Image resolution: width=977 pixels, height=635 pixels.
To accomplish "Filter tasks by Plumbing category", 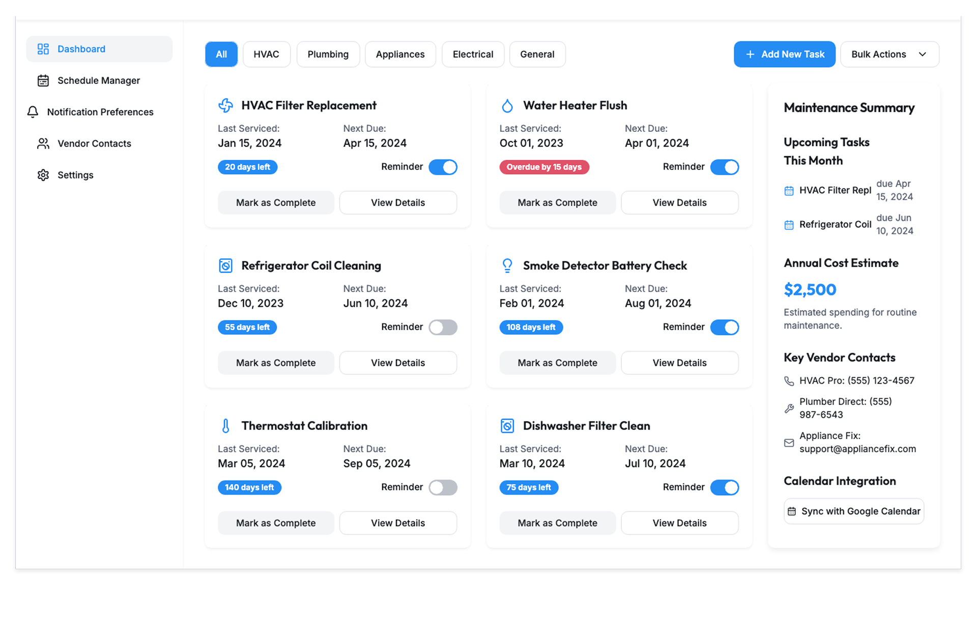I will (x=328, y=54).
